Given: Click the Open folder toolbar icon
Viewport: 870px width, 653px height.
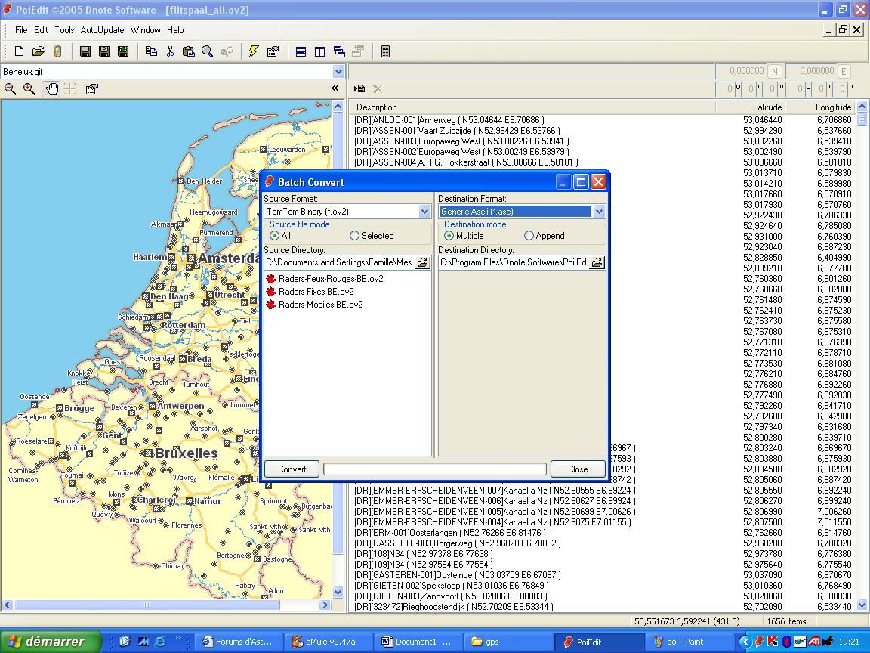Looking at the screenshot, I should click(x=38, y=51).
